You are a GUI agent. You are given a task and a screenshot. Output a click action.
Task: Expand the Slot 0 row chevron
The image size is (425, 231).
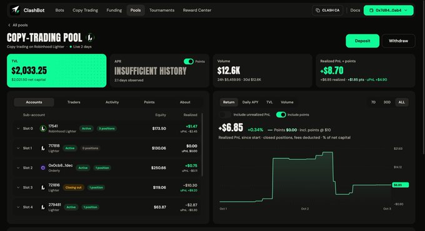point(18,129)
